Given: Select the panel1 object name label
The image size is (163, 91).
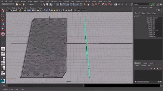Looking at the screenshot, I should click(x=137, y=16).
